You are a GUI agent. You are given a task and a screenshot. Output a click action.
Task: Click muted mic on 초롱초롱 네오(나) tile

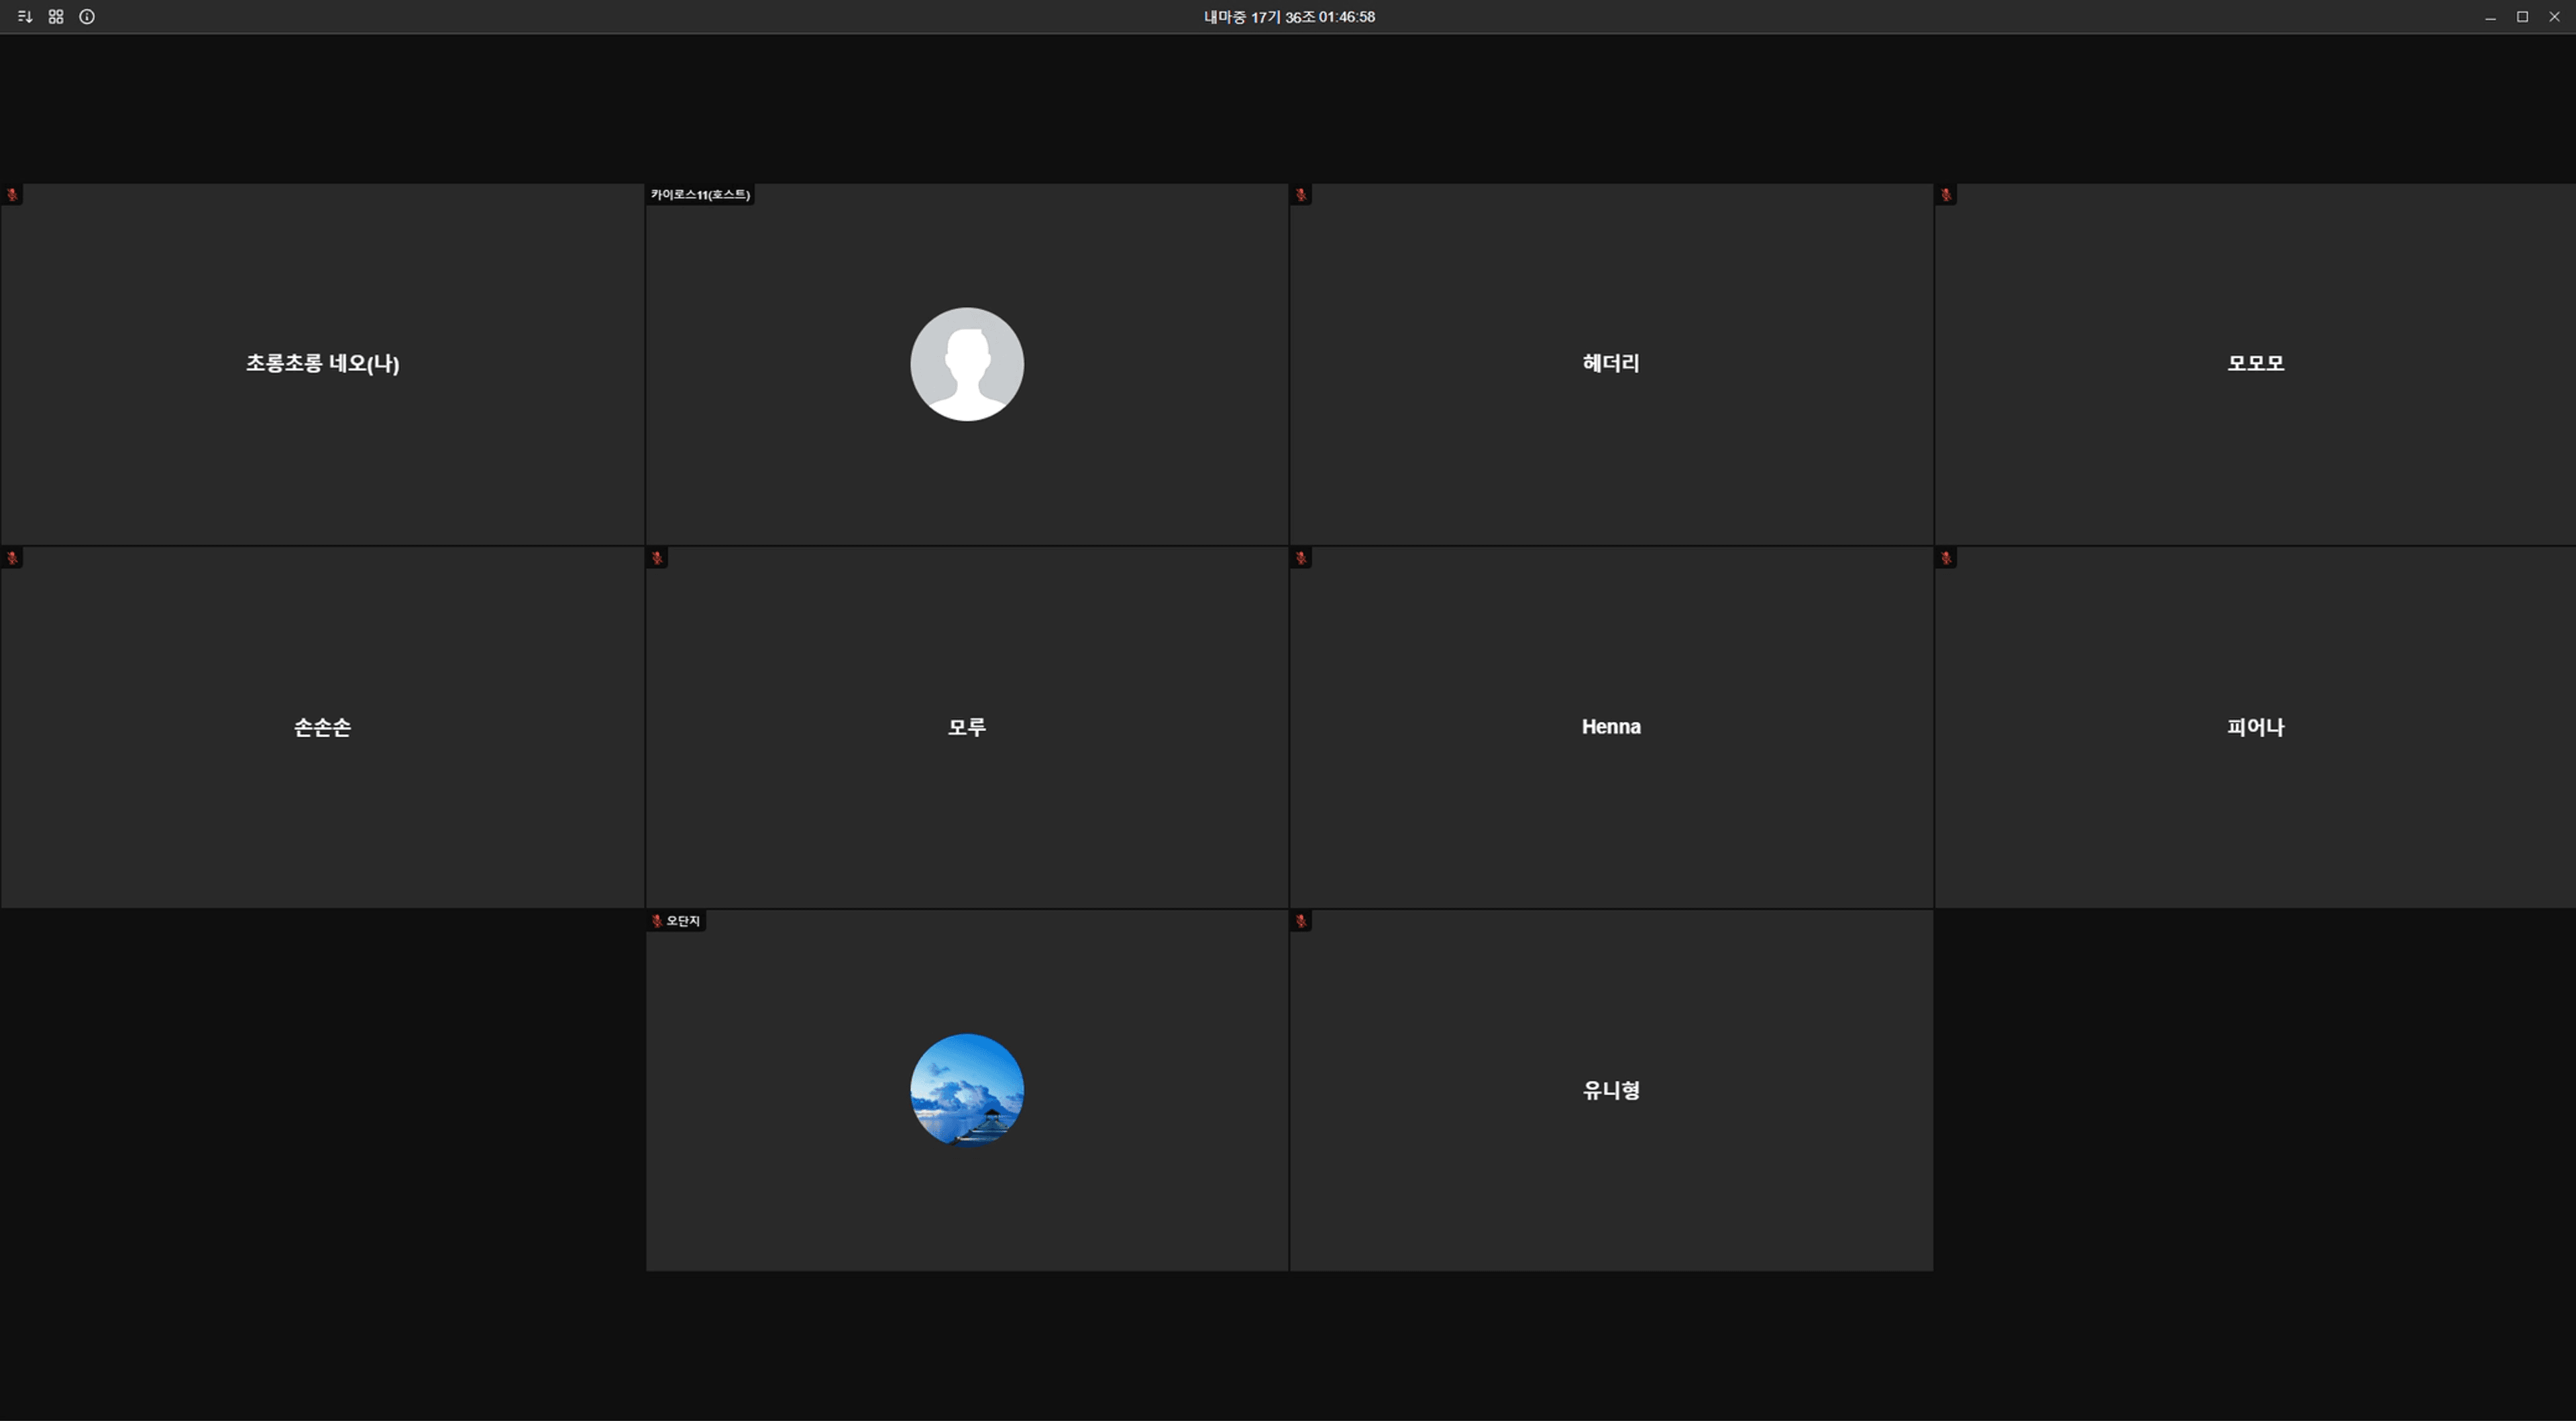coord(12,195)
